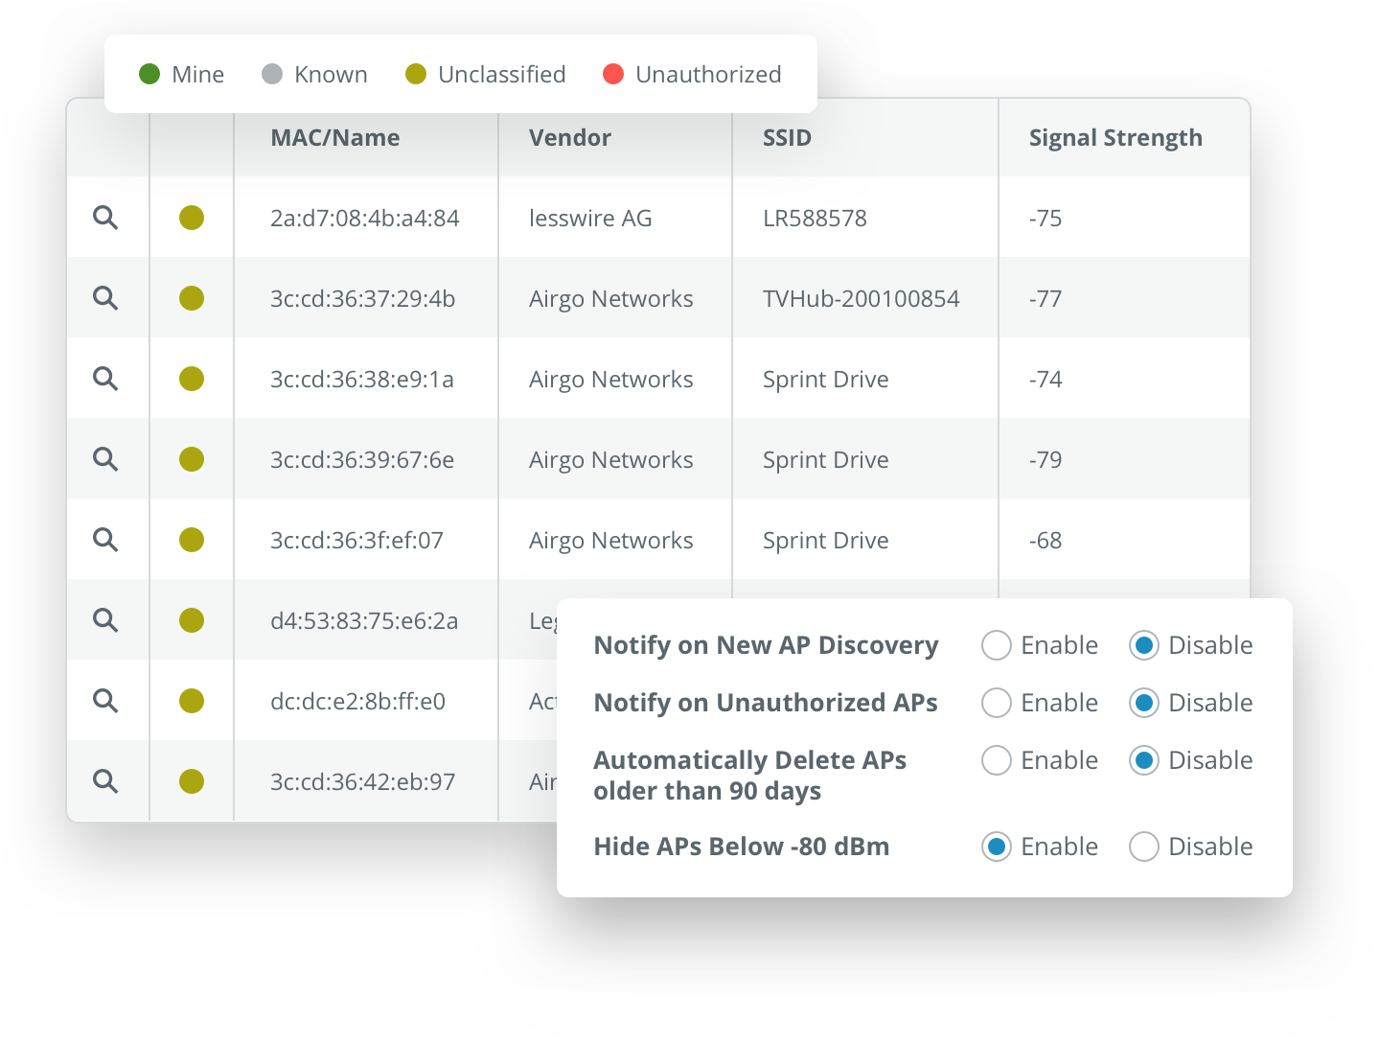Click magnifier icon beside 3c:cd:36:39:67:6e
Screen dimensions: 1379x1045
(105, 459)
